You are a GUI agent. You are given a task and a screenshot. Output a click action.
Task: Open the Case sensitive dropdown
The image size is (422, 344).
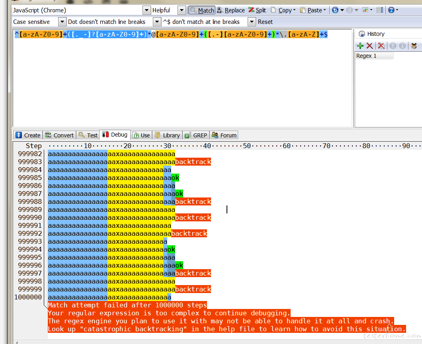coord(62,22)
